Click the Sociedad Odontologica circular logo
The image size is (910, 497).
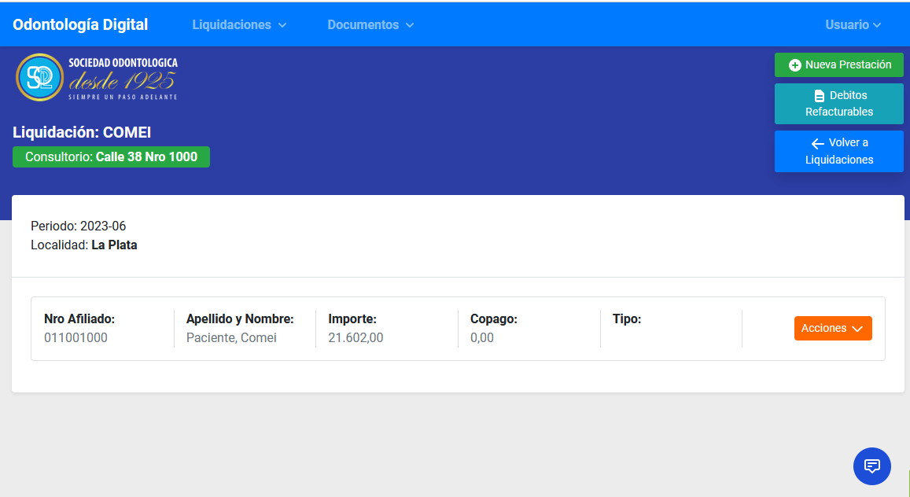(x=39, y=77)
